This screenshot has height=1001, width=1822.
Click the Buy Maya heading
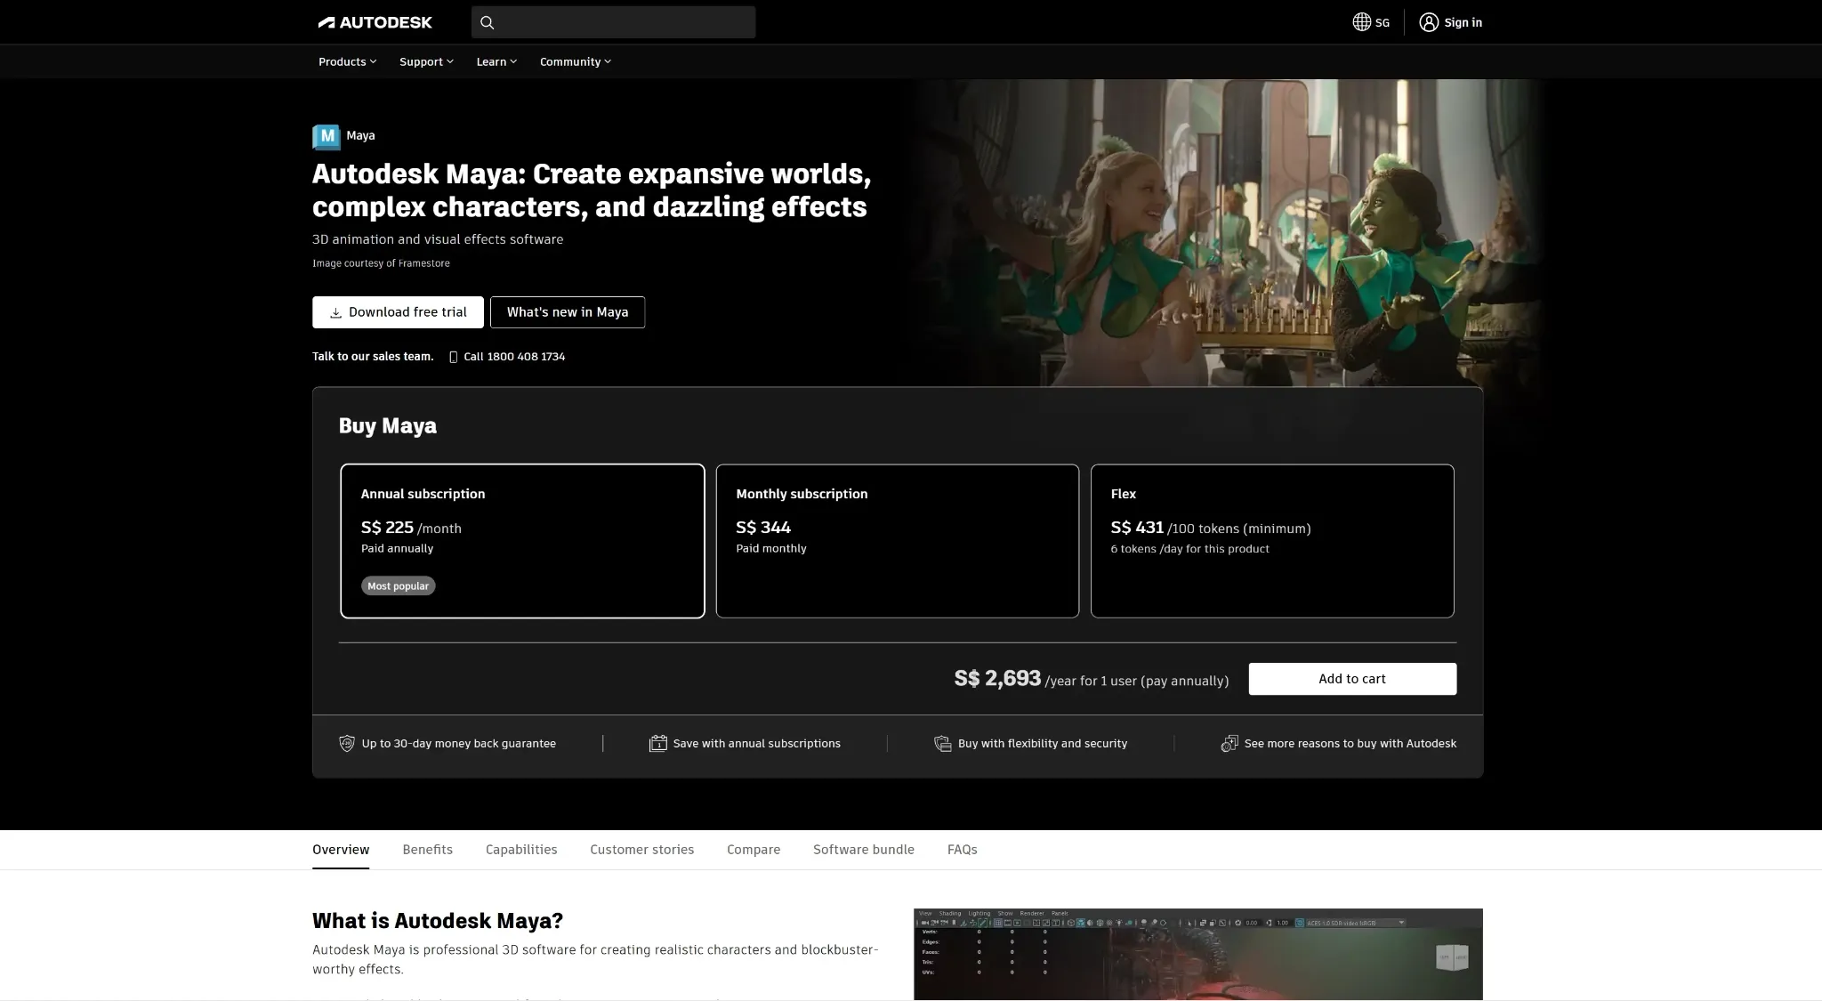click(x=388, y=426)
